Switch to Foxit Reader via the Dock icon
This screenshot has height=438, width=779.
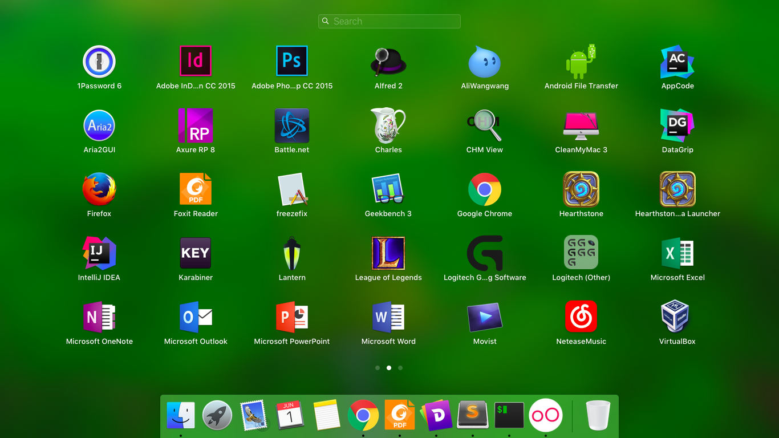click(400, 415)
